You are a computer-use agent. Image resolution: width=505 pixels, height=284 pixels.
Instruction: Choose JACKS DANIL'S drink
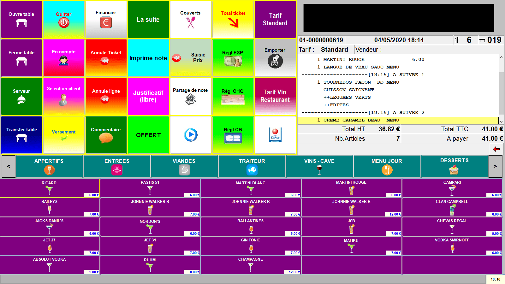click(x=50, y=227)
